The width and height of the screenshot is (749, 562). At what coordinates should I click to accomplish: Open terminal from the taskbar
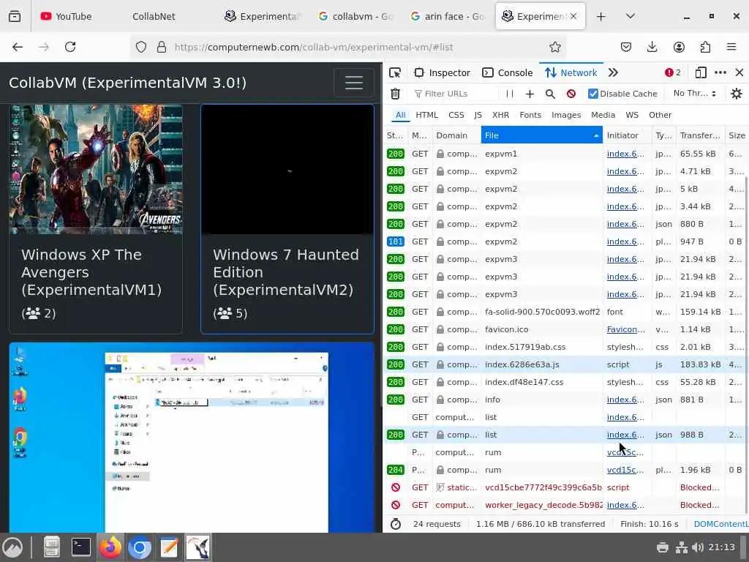point(80,547)
